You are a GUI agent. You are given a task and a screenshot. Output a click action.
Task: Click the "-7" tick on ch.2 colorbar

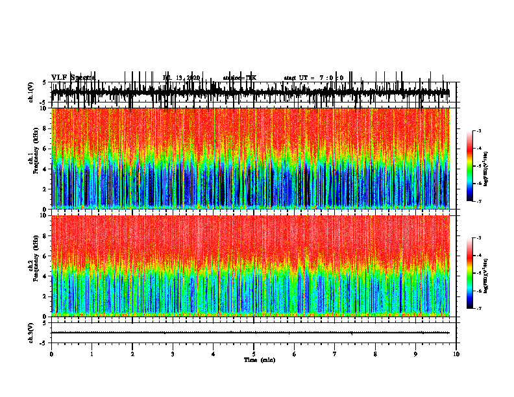478,308
